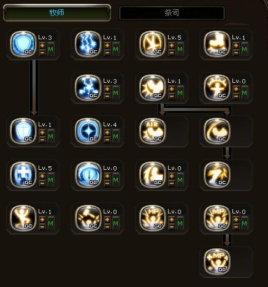Add a point to the Lv.0 MP aura skill
This screenshot has width=268, height=287.
(x=236, y=220)
